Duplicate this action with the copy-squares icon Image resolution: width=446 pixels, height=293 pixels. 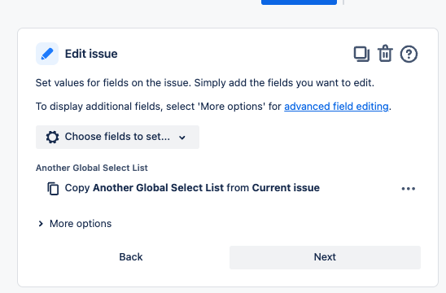361,54
